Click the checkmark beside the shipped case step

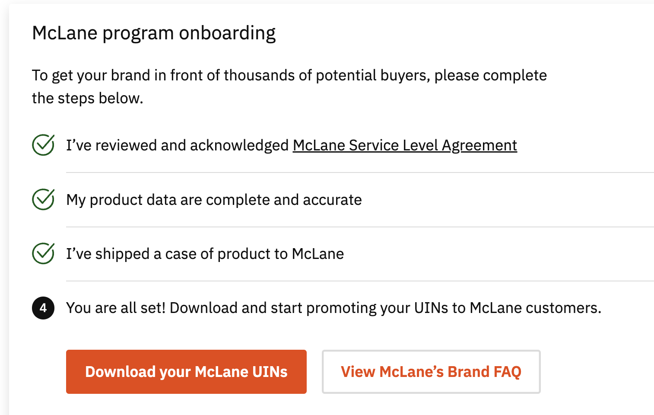pyautogui.click(x=43, y=253)
